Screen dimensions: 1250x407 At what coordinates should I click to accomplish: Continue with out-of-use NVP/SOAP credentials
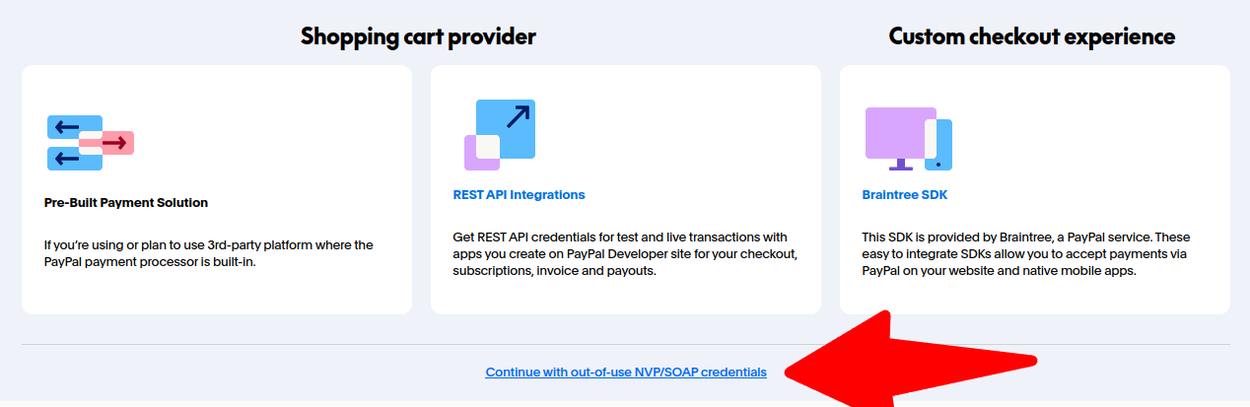click(626, 373)
